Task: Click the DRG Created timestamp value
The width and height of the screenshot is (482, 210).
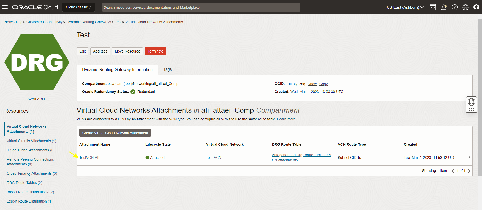Action: [317, 92]
